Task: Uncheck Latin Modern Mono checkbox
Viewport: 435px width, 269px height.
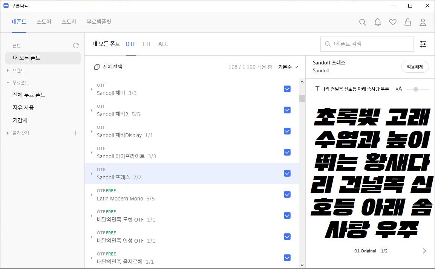Action: click(287, 194)
